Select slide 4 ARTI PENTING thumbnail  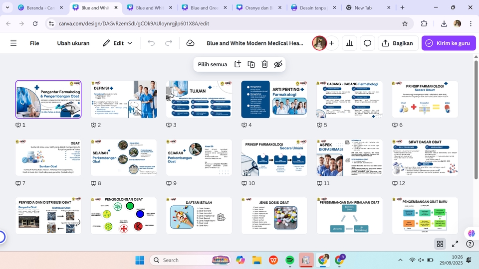point(274,99)
